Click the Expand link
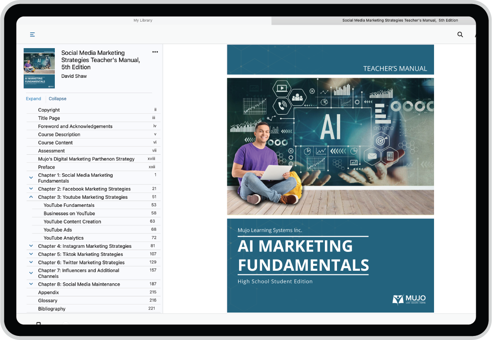The image size is (492, 340). [34, 98]
